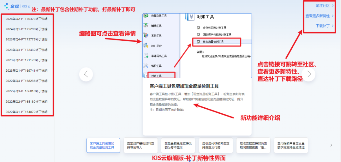341x162 pixels.
Task: Open 下载补丁 download link
Action: coord(325,26)
